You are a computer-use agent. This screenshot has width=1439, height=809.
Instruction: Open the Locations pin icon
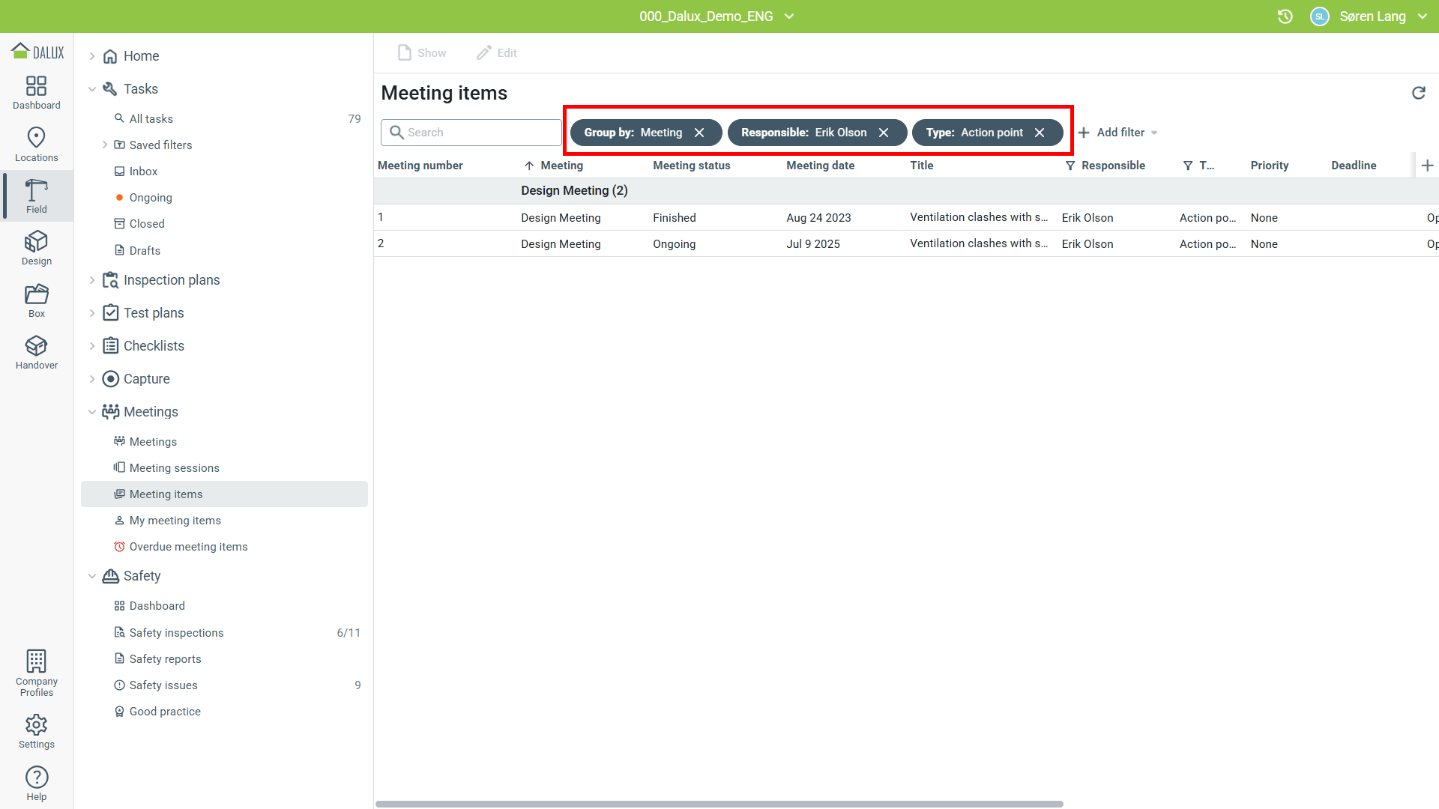point(36,138)
